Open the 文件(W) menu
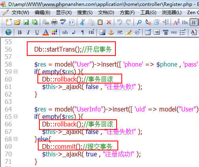The image size is (199, 167). [20, 13]
